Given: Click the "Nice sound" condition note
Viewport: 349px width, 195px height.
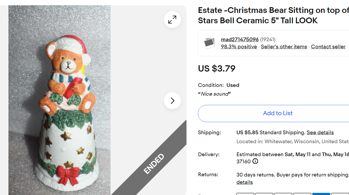Looking at the screenshot, I should pos(214,94).
